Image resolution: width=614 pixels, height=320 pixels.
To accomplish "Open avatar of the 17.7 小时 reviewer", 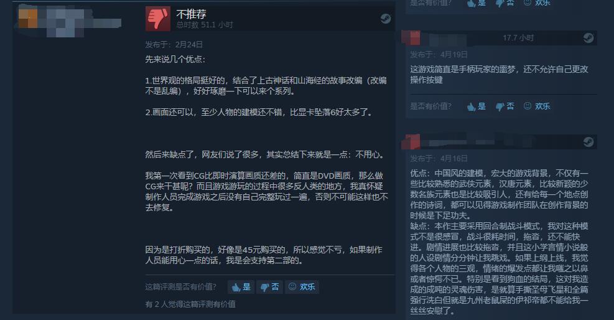I will click(411, 38).
